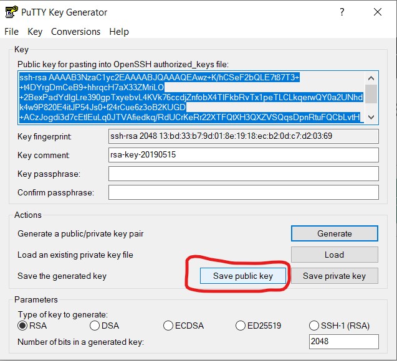Click the context help question mark button

(342, 12)
